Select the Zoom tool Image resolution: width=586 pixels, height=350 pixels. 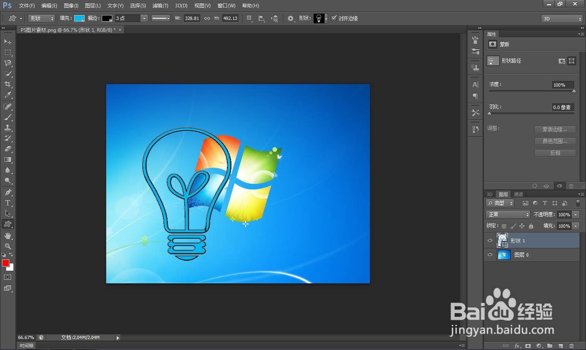(x=8, y=246)
